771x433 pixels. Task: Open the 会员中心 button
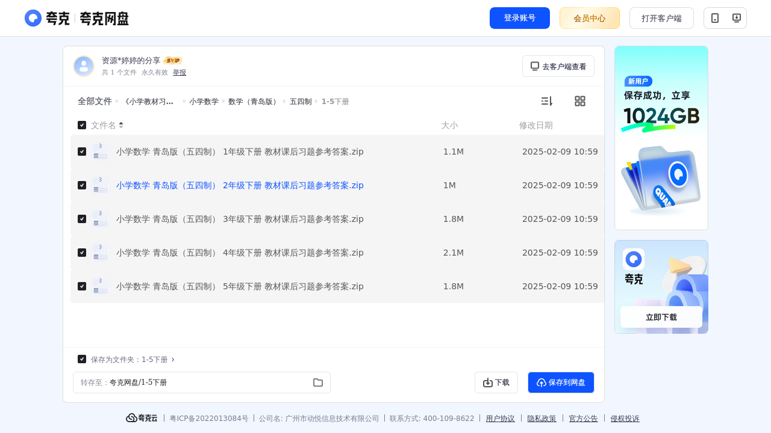click(590, 18)
